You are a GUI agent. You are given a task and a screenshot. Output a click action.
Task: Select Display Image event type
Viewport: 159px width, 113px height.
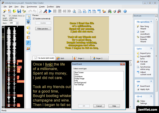click(x=79, y=79)
